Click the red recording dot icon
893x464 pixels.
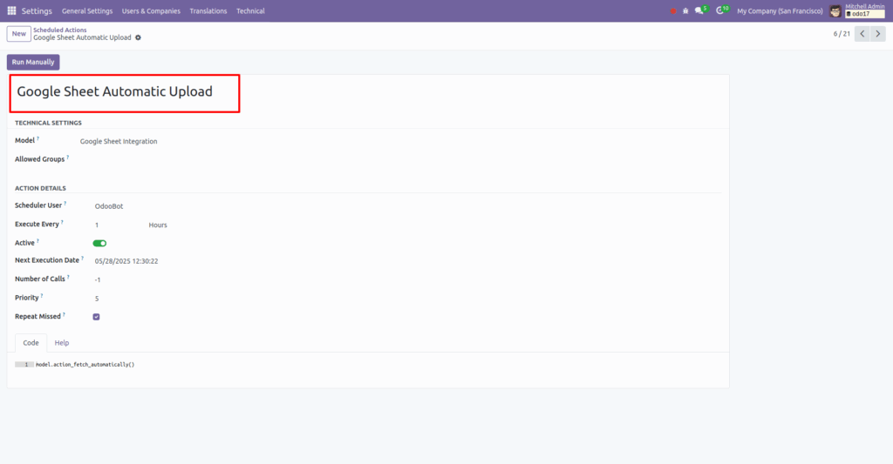click(x=673, y=10)
